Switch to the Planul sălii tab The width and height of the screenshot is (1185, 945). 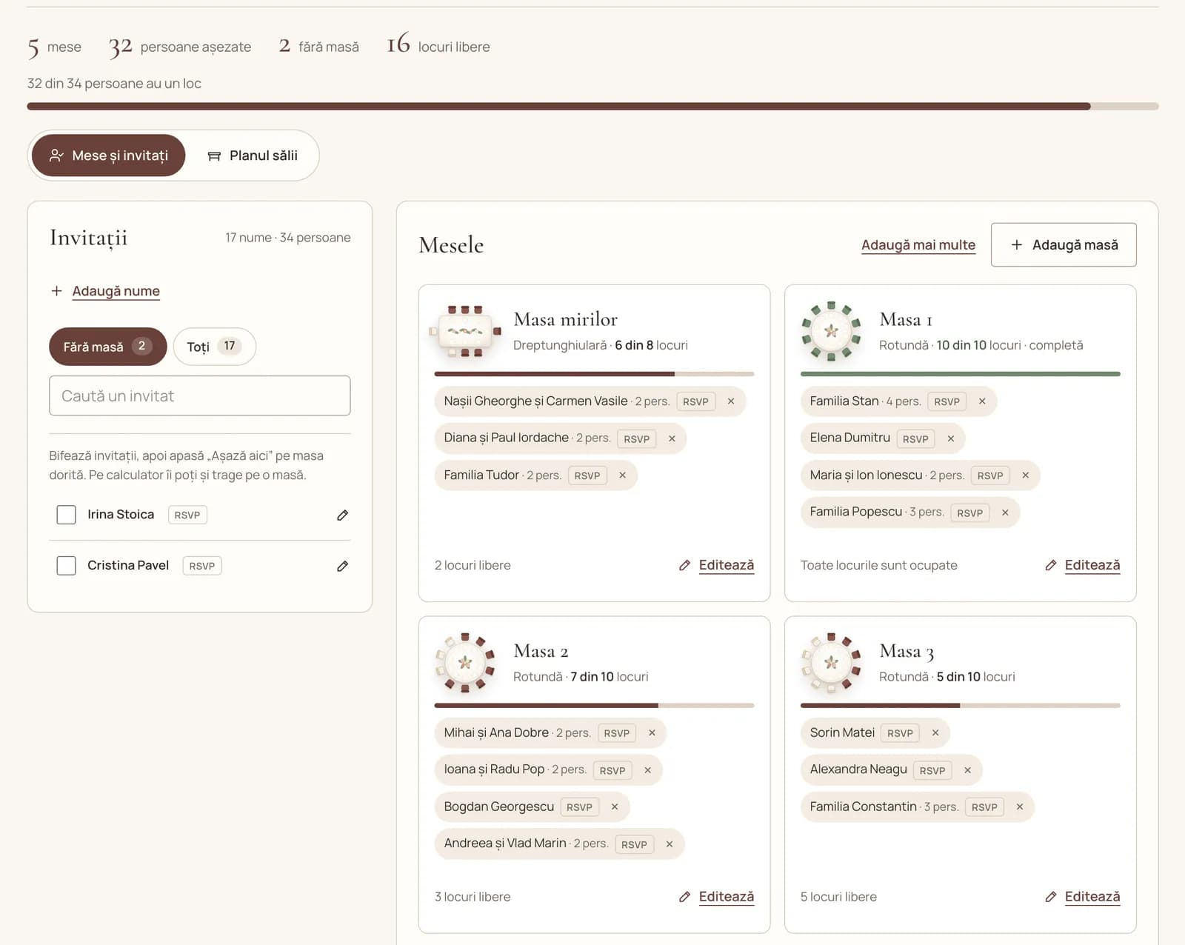(253, 156)
